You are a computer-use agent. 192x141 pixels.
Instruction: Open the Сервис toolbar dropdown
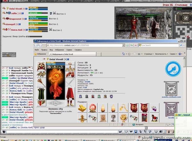point(173,54)
